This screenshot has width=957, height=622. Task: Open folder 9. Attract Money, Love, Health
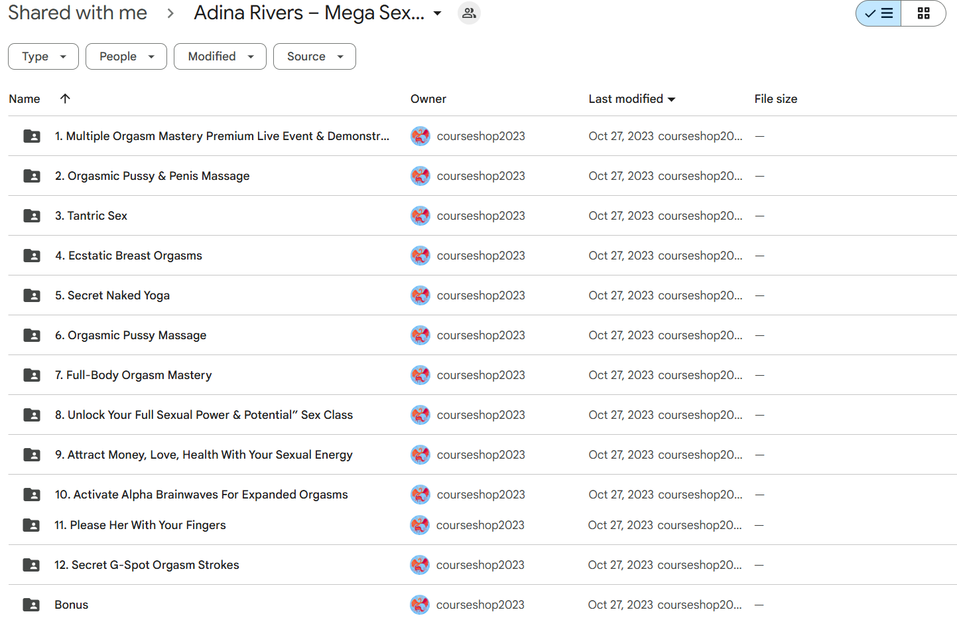coord(204,455)
